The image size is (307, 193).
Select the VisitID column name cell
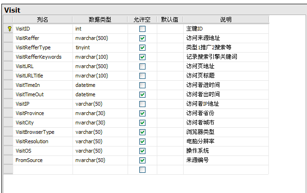(x=43, y=29)
